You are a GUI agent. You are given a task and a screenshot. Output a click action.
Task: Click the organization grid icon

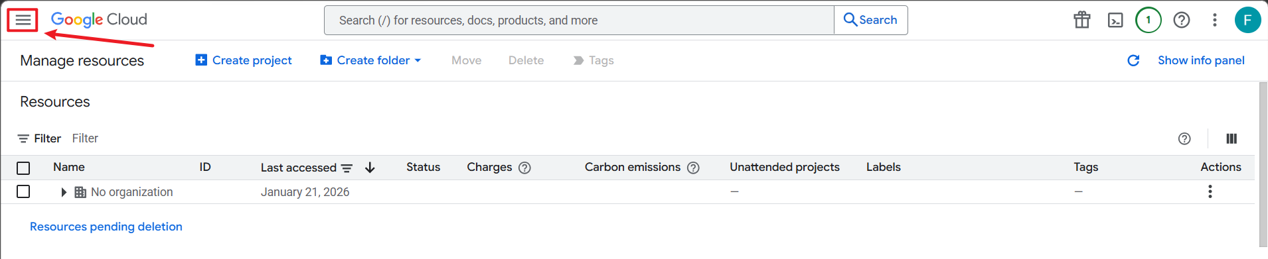(x=80, y=192)
